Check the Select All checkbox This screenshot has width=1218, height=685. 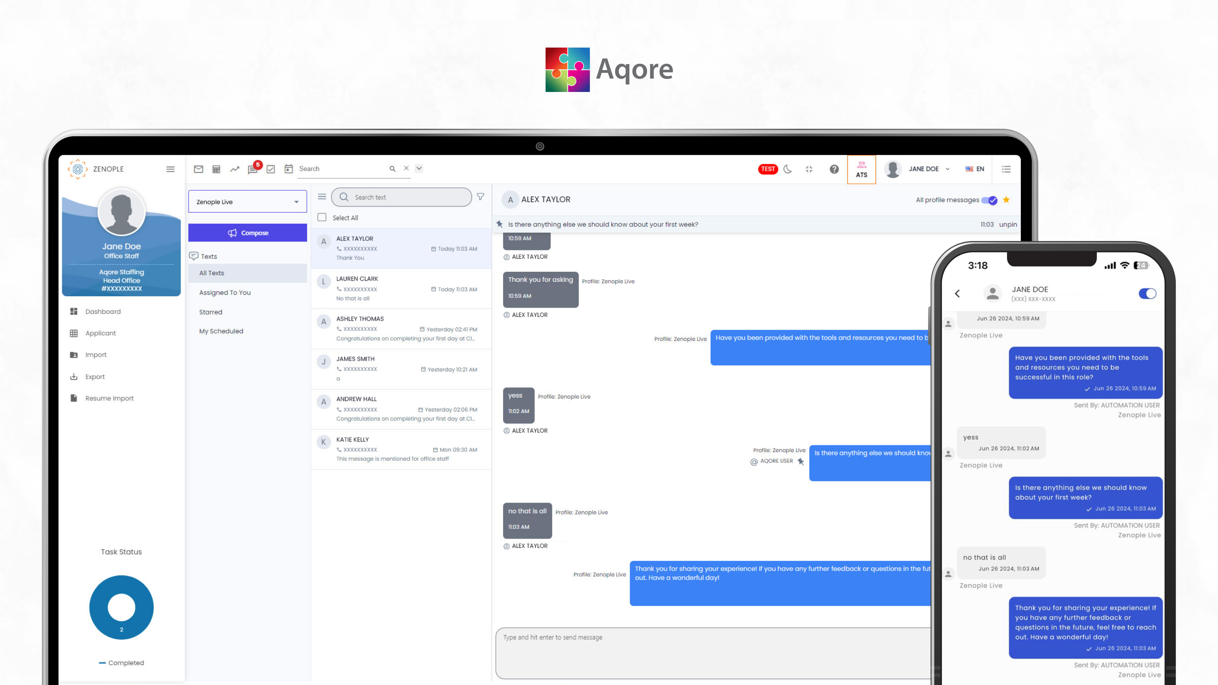(x=322, y=218)
